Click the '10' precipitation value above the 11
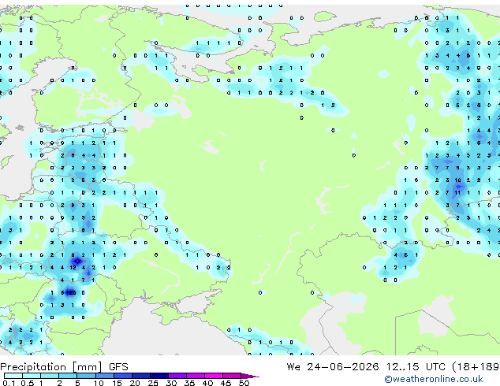Viewport: 500px width, 386px height. [458, 180]
